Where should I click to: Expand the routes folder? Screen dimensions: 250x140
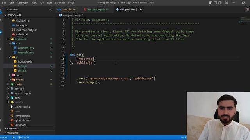(18, 84)
